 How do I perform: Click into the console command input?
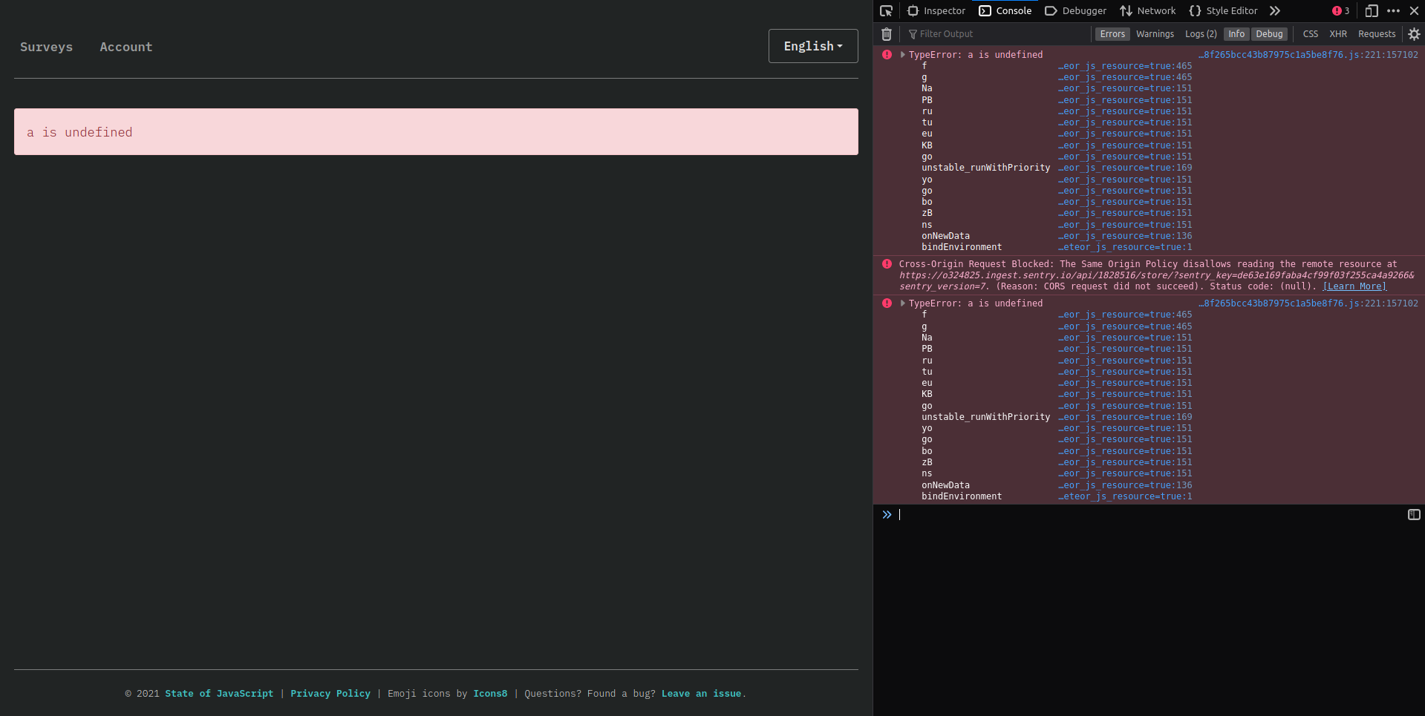[x=1150, y=515]
